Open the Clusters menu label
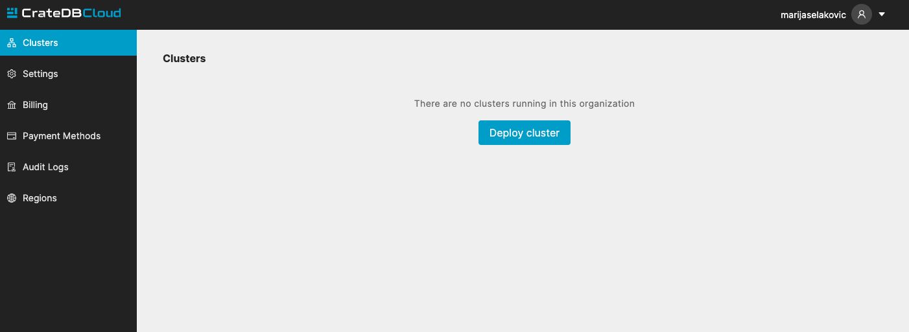 click(x=40, y=43)
